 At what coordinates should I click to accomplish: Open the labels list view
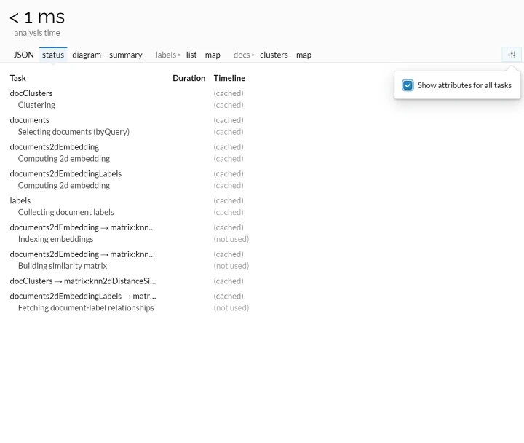(x=191, y=55)
